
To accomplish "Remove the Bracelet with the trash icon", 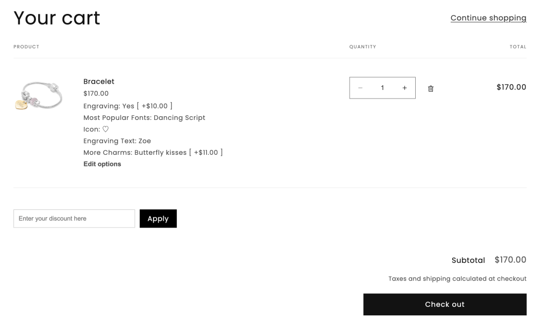I will [x=431, y=88].
